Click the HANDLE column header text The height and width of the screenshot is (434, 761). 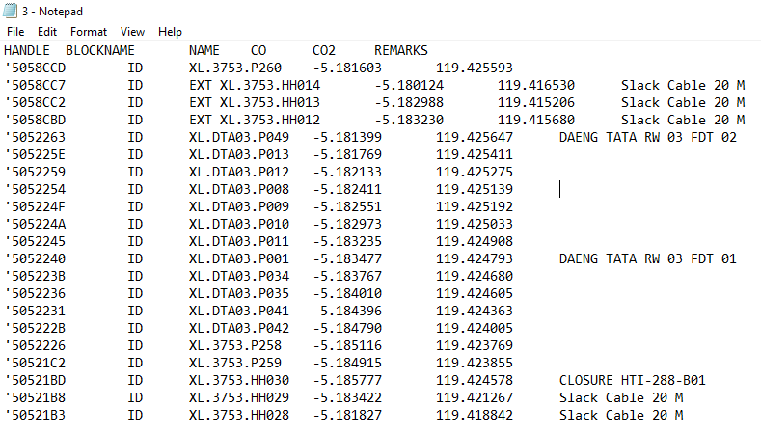[x=27, y=50]
